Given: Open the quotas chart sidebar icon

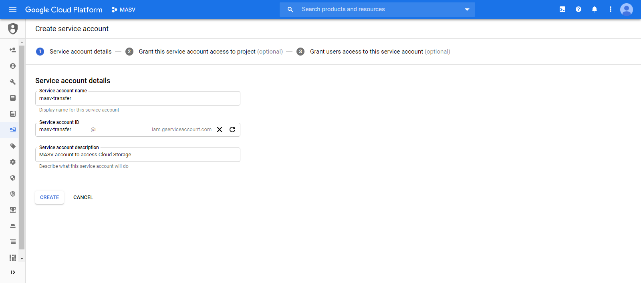Looking at the screenshot, I should (x=13, y=114).
